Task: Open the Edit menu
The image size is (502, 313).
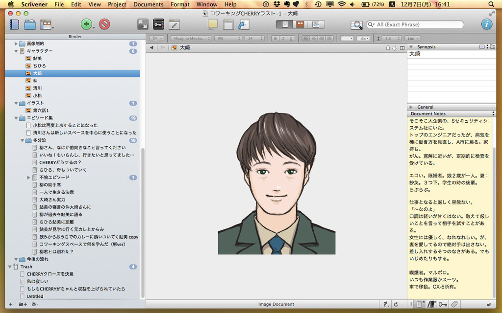Action: click(76, 4)
